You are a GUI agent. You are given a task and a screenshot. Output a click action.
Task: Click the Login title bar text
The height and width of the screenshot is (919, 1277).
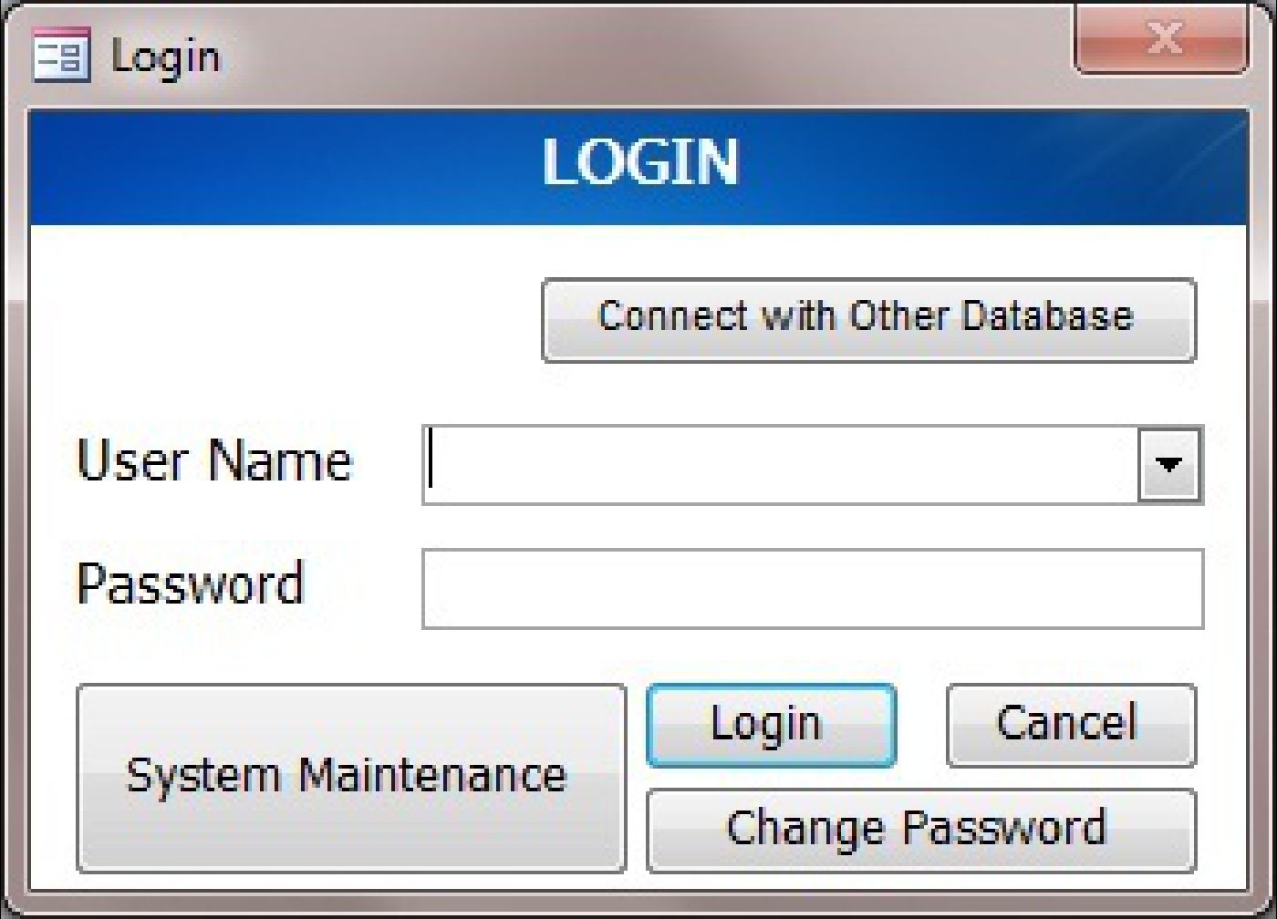click(165, 57)
